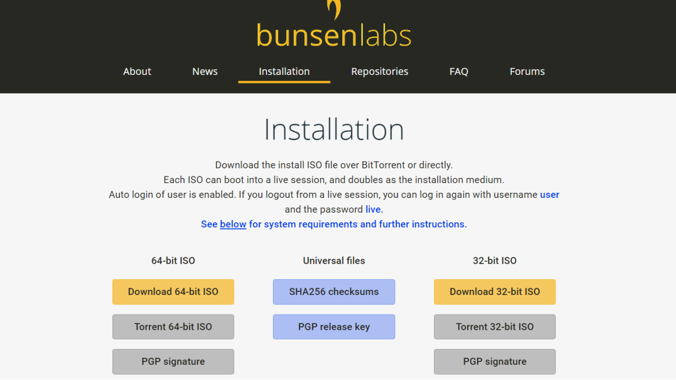This screenshot has height=380, width=676.
Task: Click the Installation page heading
Action: coord(334,129)
